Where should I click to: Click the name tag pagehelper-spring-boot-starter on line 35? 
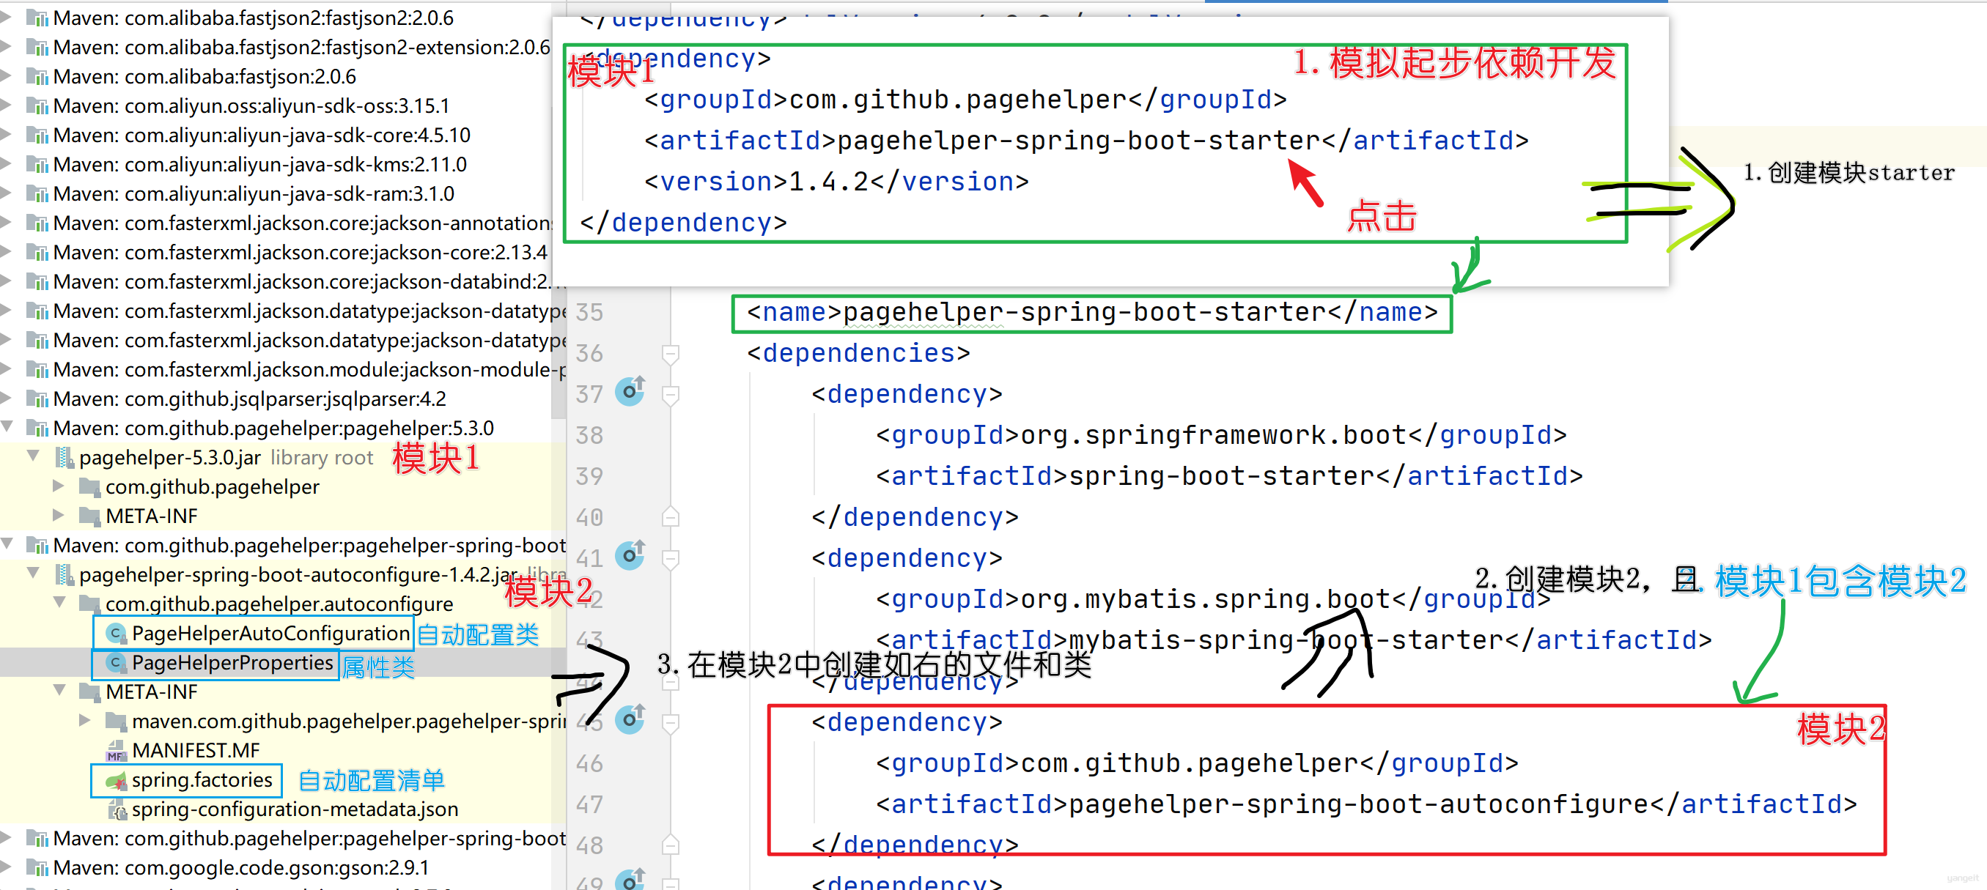click(x=1091, y=313)
